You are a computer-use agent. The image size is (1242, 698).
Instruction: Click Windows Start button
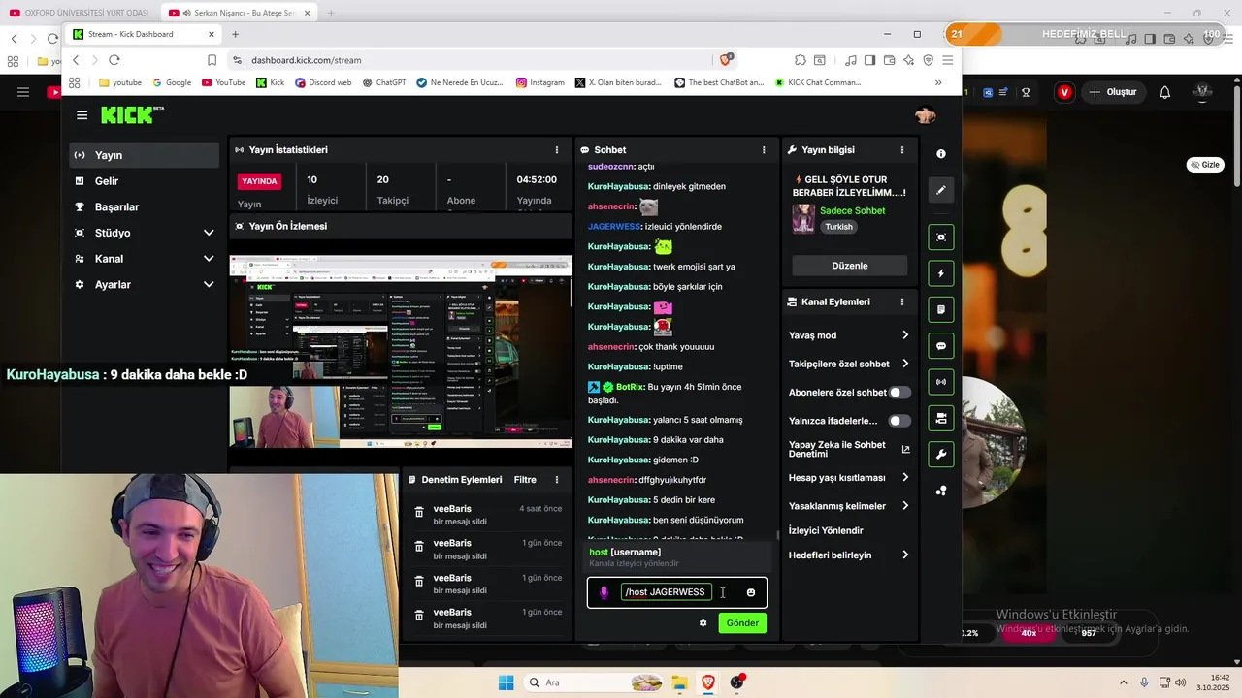[x=506, y=682]
